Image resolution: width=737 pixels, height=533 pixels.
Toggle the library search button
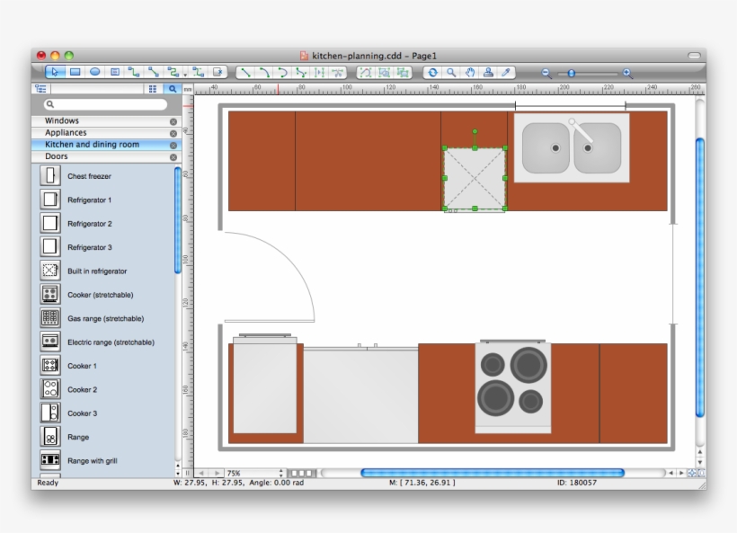[172, 89]
